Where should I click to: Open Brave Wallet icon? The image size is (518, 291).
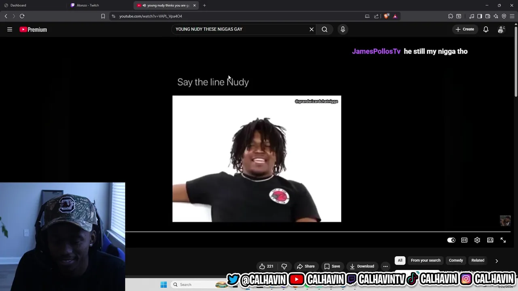pyautogui.click(x=488, y=16)
